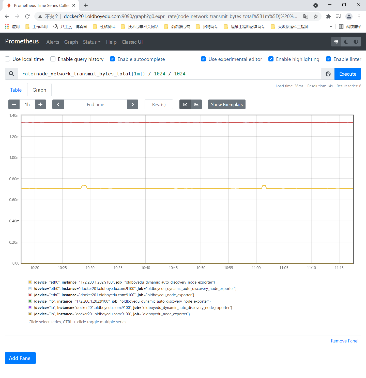Click the Prometheus brand link
This screenshot has height=378, width=366.
coord(22,41)
